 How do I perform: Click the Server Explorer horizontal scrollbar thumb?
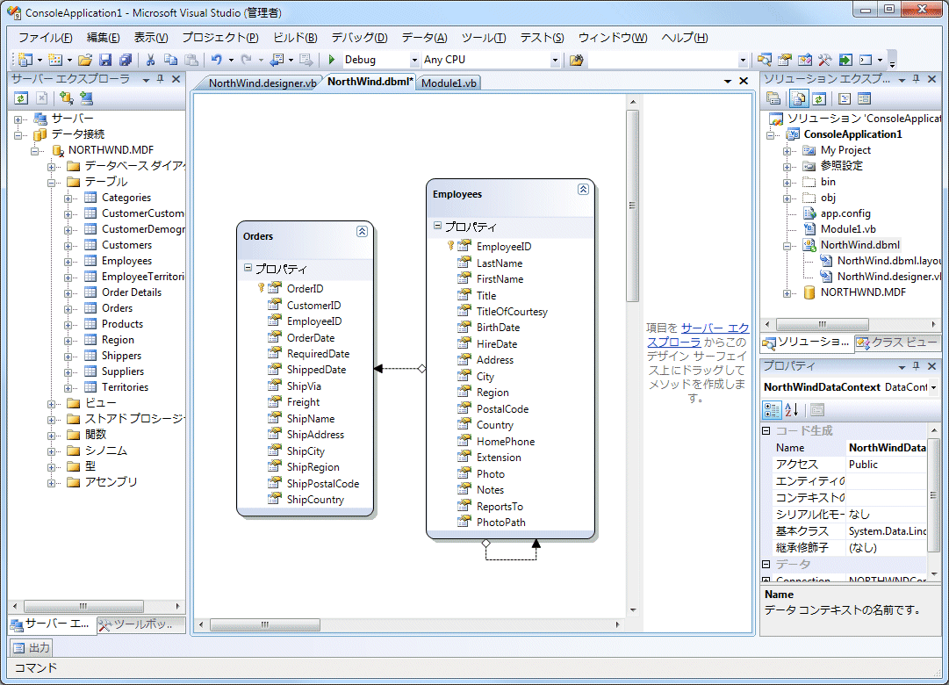click(x=83, y=606)
